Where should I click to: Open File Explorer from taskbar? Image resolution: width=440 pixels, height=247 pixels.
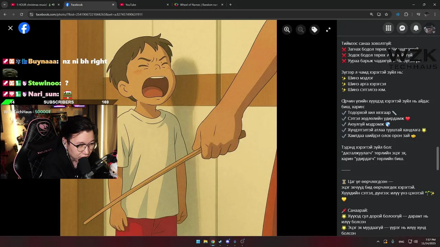pos(206,242)
